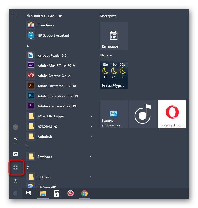Image resolution: width=198 pixels, height=208 pixels.
Task: Click the ASIO4ALL v2 folder icon
Action: (31, 126)
